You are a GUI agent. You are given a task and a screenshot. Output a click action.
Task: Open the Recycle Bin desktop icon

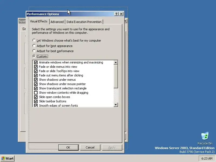point(205,138)
